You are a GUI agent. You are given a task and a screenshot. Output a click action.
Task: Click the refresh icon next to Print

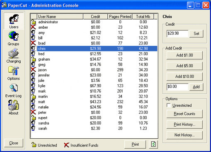pyautogui.click(x=153, y=145)
